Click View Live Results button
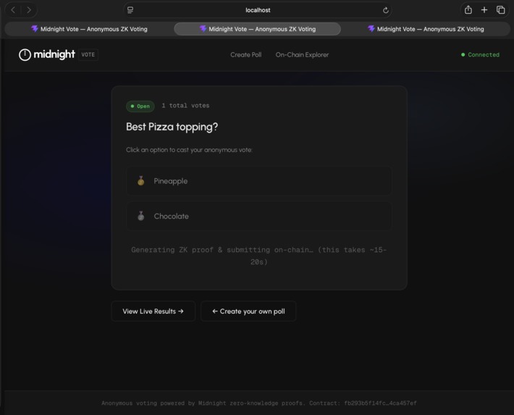514x415 pixels. (153, 311)
